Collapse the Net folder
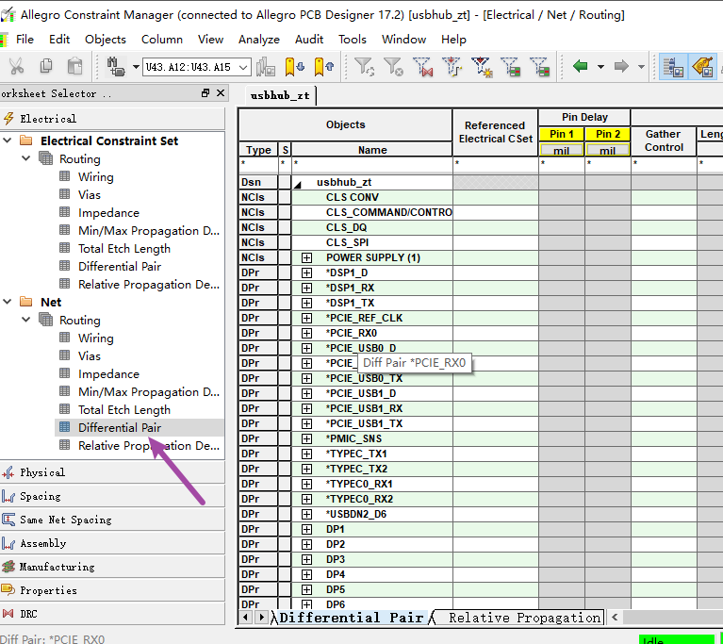The image size is (723, 644). pos(8,302)
